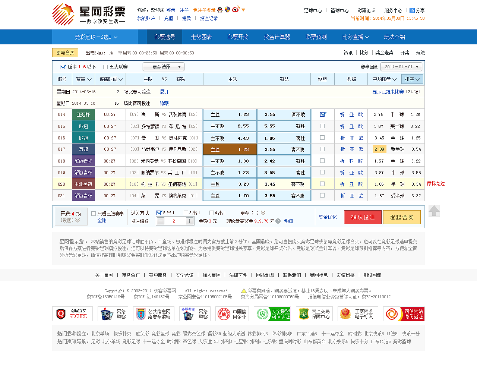Switch to the 走势图表 tab
The image size is (477, 369).
[x=201, y=37]
